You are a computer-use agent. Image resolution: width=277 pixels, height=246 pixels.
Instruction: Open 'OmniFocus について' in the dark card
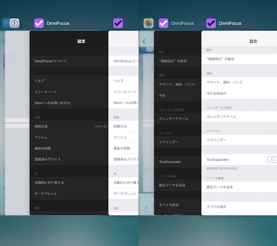69,61
